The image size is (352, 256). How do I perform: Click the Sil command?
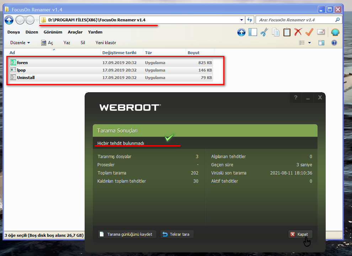coord(82,43)
